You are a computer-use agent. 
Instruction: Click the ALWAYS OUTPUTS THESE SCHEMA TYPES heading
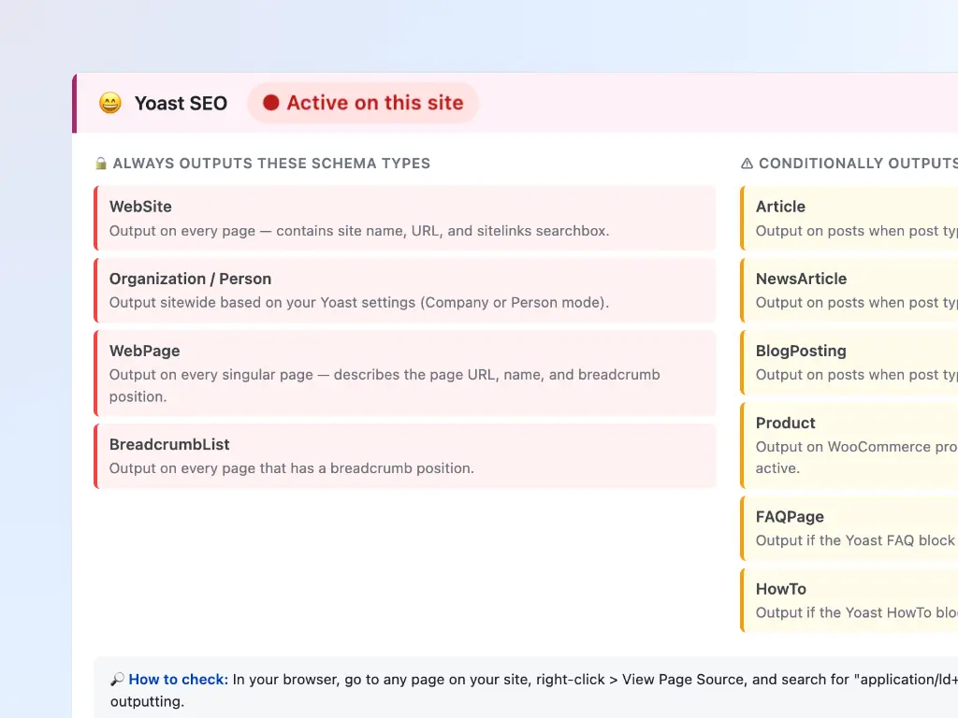pyautogui.click(x=271, y=163)
